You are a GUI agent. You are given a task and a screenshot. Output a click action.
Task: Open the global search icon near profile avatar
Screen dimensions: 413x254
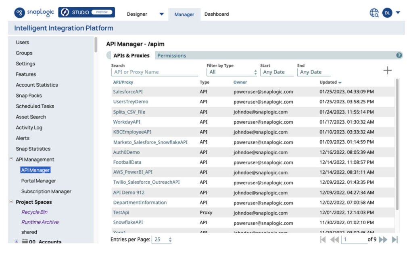tap(373, 12)
